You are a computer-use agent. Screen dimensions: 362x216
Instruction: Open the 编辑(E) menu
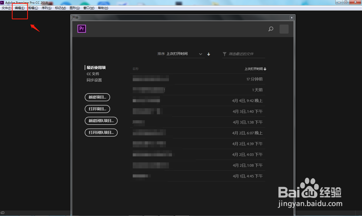[20, 8]
